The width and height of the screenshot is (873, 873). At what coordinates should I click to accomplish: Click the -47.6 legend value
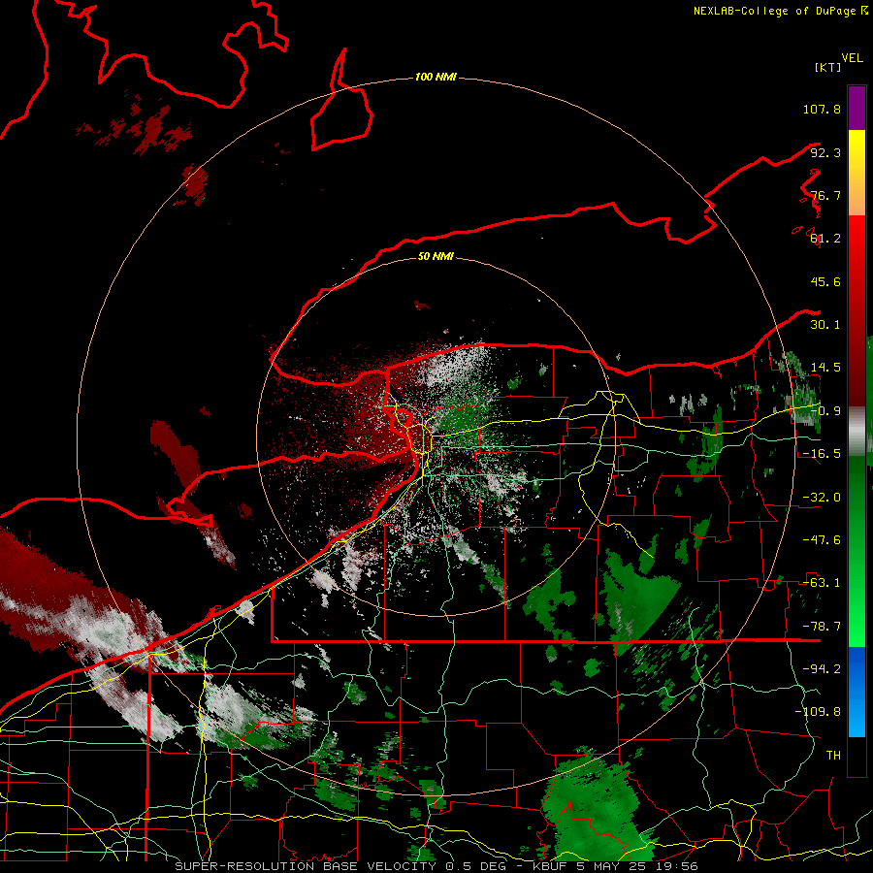click(822, 540)
